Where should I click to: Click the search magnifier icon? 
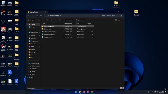click(122, 16)
